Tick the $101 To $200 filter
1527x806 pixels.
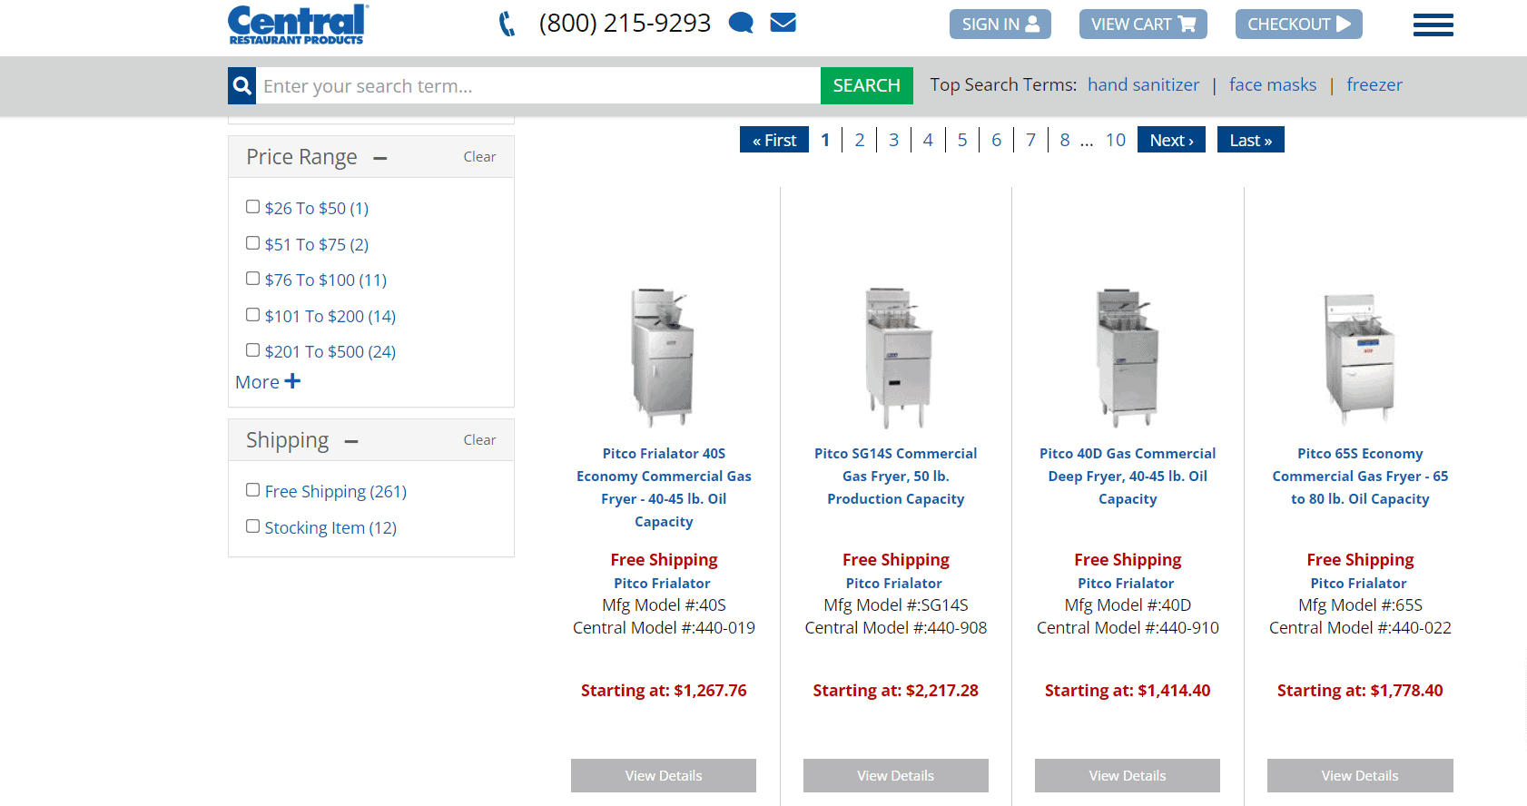[x=252, y=315]
